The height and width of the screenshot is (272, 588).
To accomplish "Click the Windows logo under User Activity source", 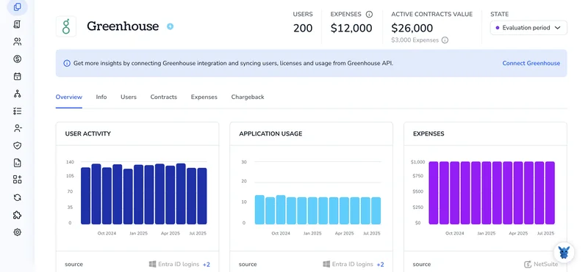I will [152, 264].
